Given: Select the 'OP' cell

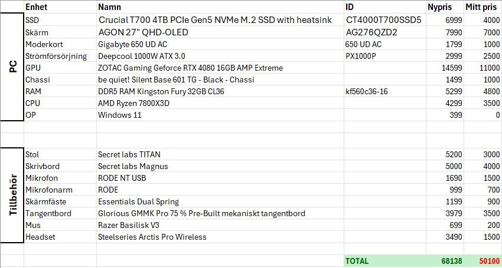Looking at the screenshot, I should 60,115.
